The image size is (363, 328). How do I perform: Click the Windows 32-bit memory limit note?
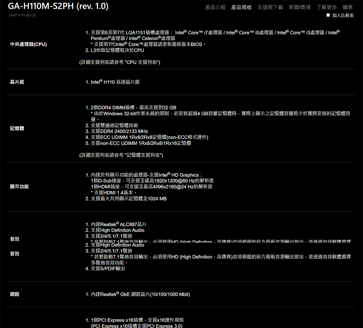coord(220,116)
